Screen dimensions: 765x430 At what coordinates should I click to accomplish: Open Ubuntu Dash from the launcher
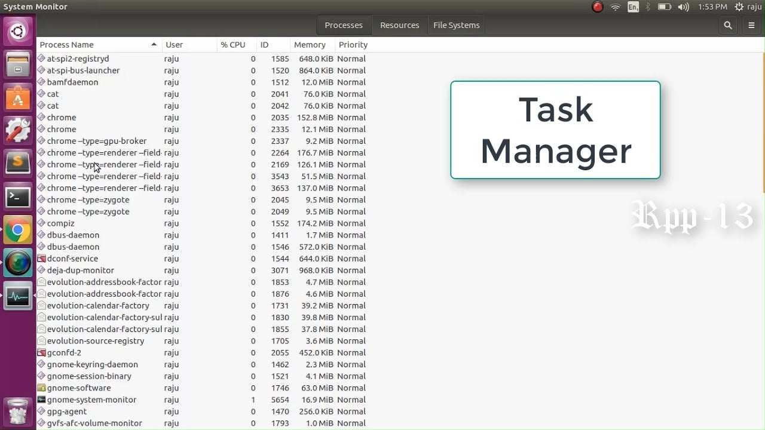click(18, 32)
